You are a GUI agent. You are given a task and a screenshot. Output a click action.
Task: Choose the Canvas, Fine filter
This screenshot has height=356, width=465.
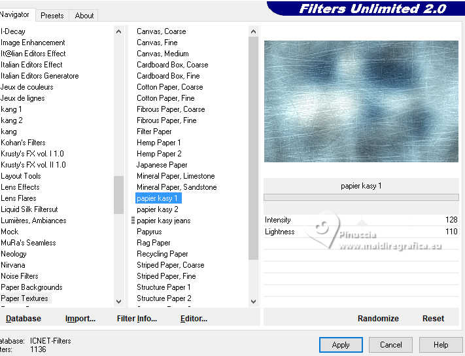click(x=157, y=43)
